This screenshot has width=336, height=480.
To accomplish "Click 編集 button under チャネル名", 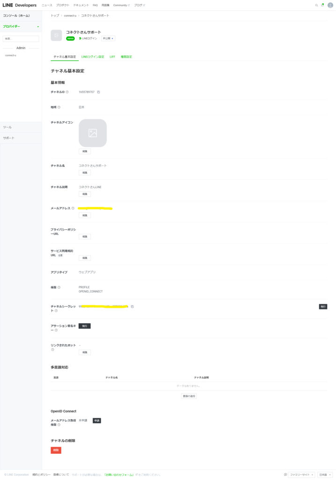I will [x=85, y=172].
